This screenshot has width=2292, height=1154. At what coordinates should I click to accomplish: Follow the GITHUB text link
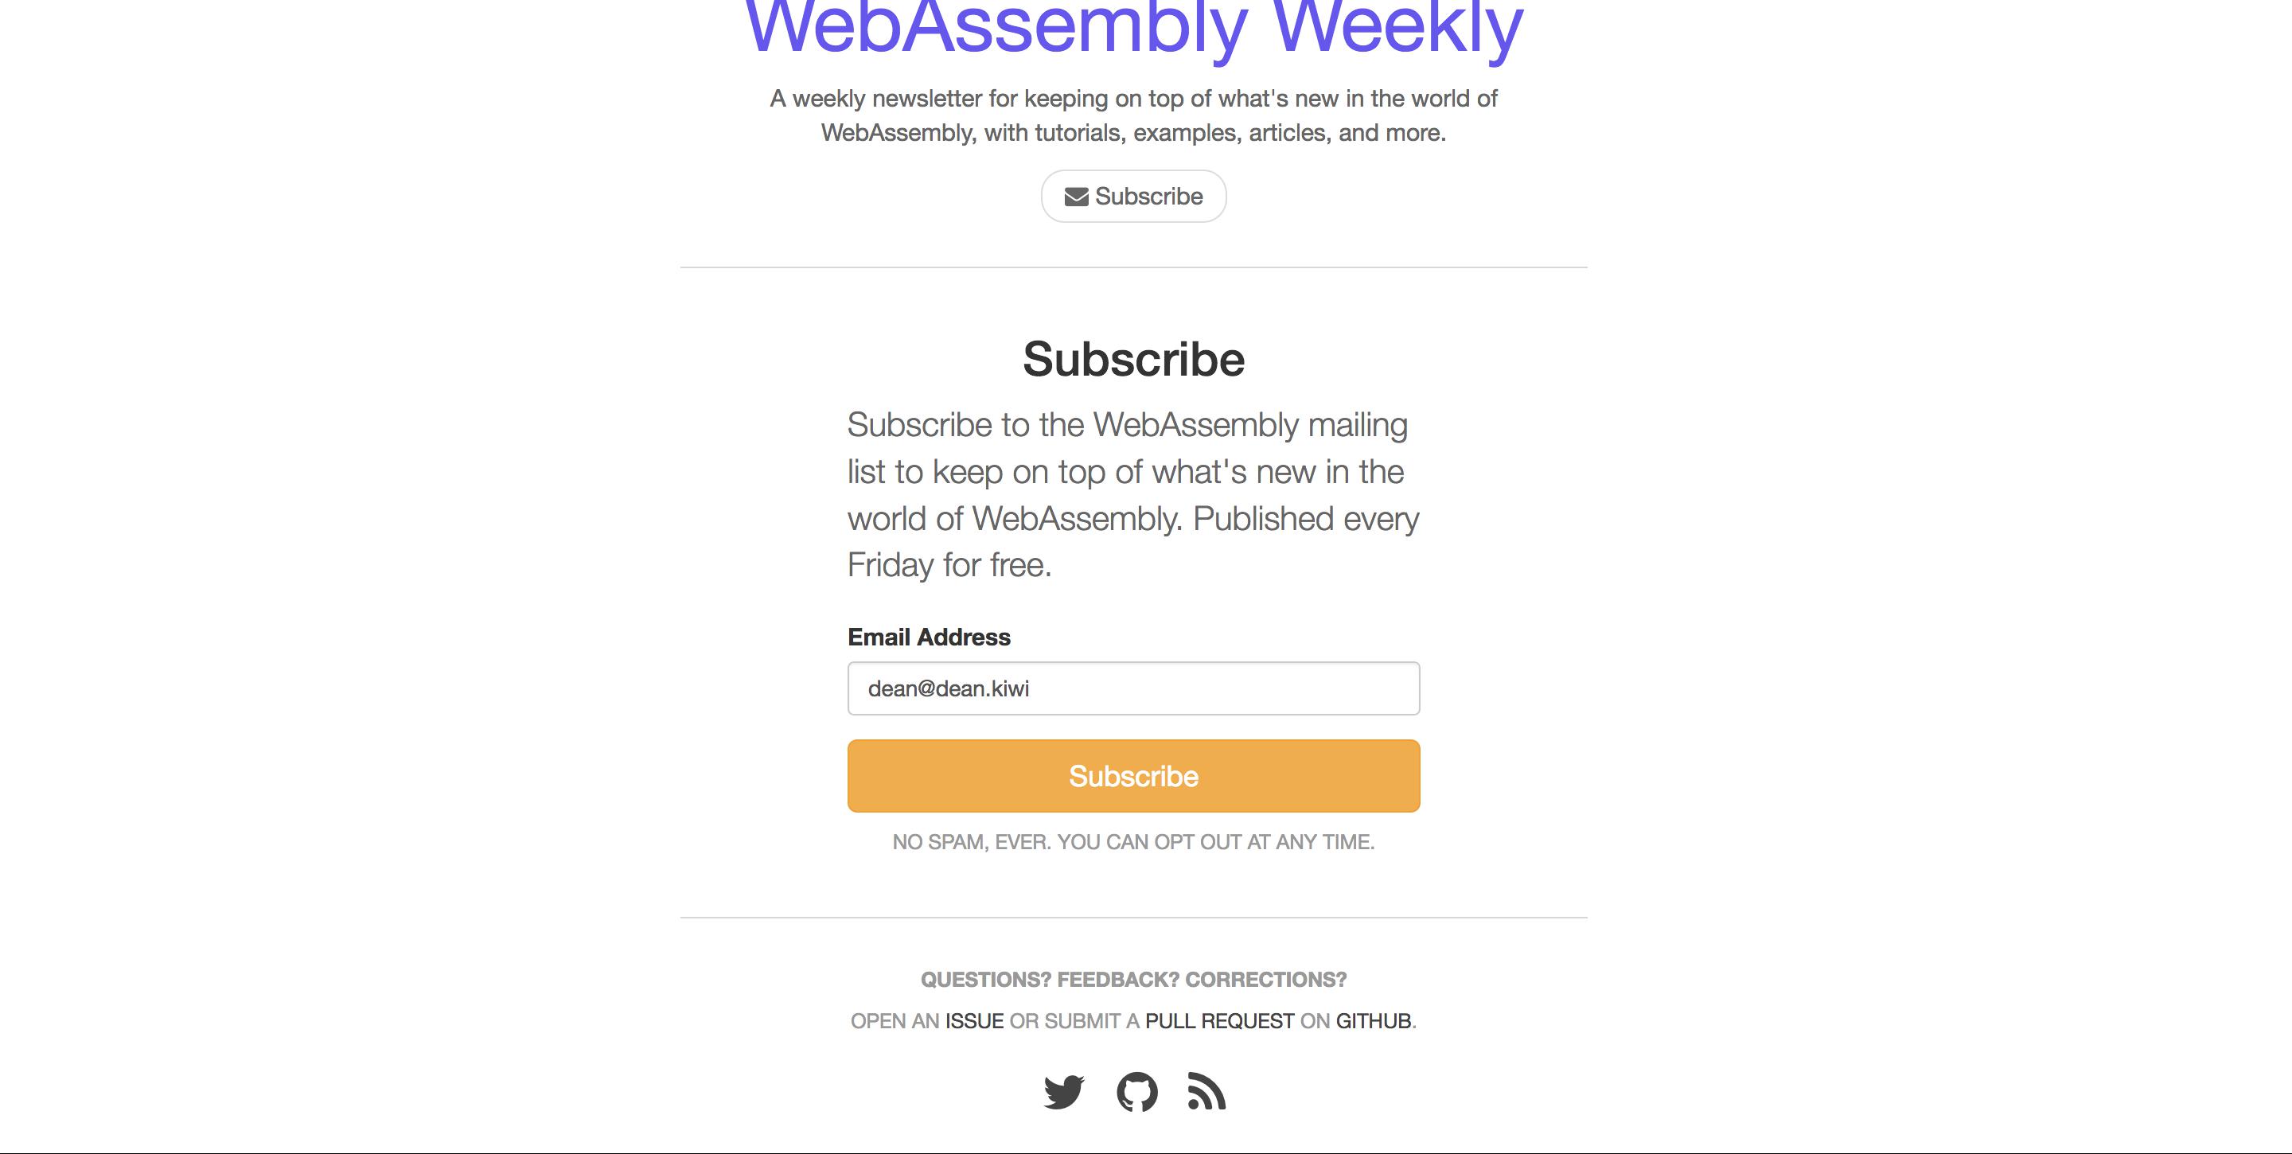point(1374,1020)
